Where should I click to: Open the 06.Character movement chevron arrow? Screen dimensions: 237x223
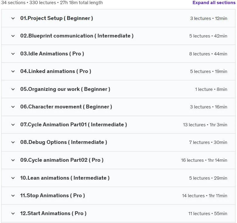point(13,107)
